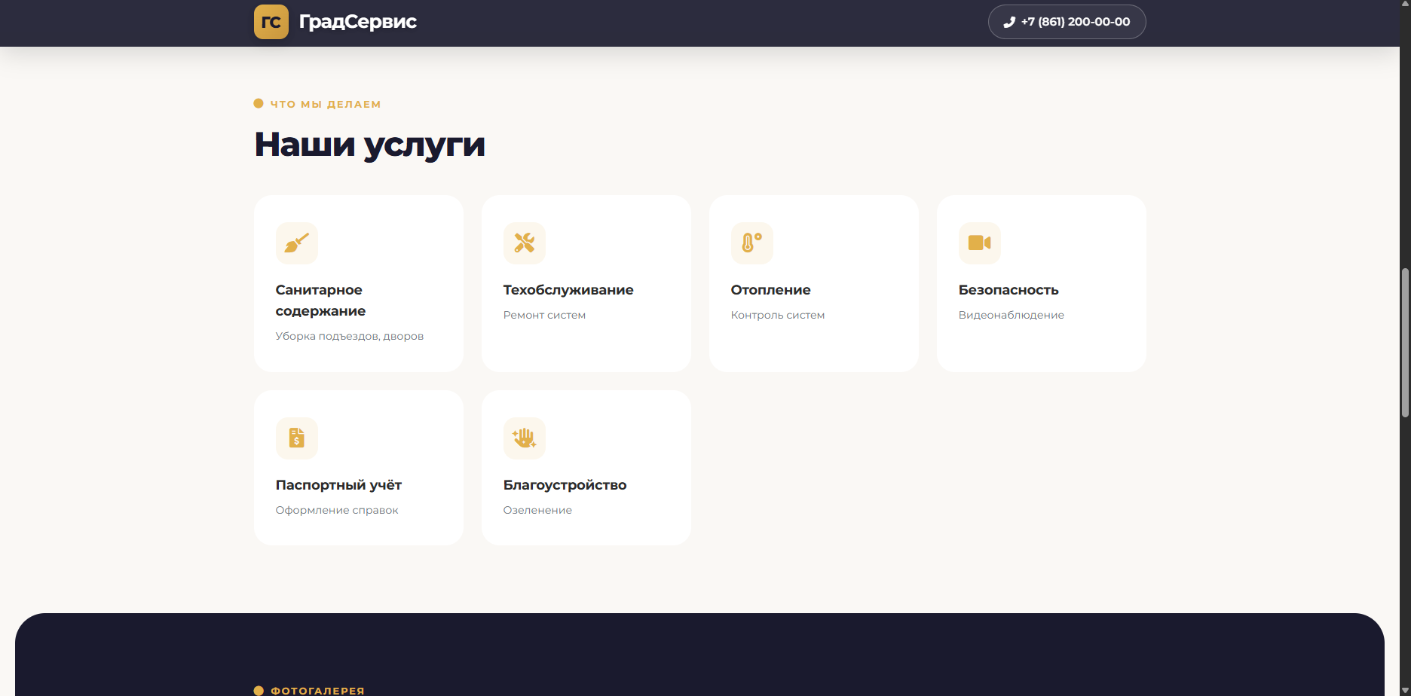1411x696 pixels.
Task: Click the thermometer icon for Отопление
Action: click(752, 243)
